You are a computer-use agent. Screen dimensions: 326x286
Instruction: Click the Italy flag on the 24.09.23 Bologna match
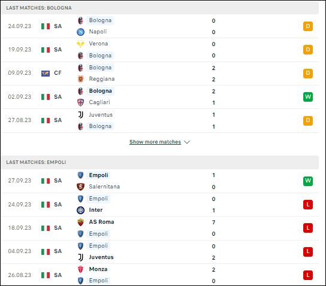46,26
